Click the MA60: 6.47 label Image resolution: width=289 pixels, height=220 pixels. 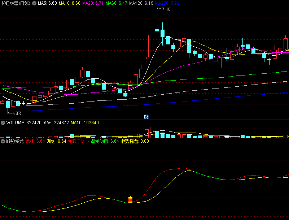click(117, 3)
